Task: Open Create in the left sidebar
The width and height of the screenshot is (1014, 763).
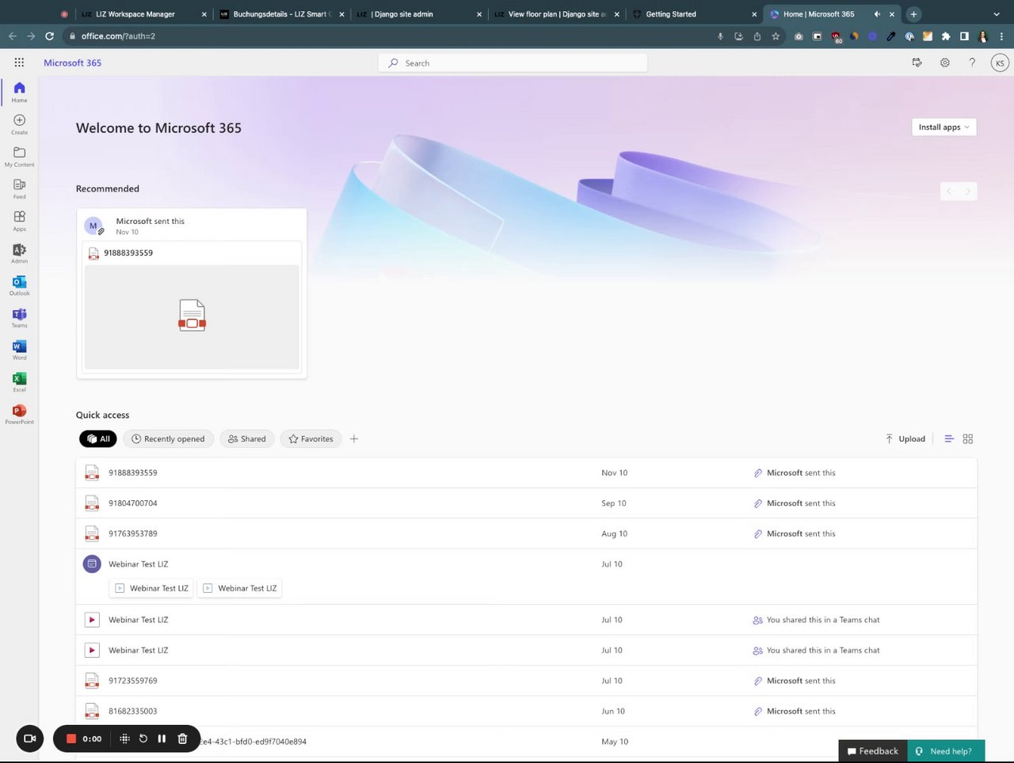Action: click(19, 124)
